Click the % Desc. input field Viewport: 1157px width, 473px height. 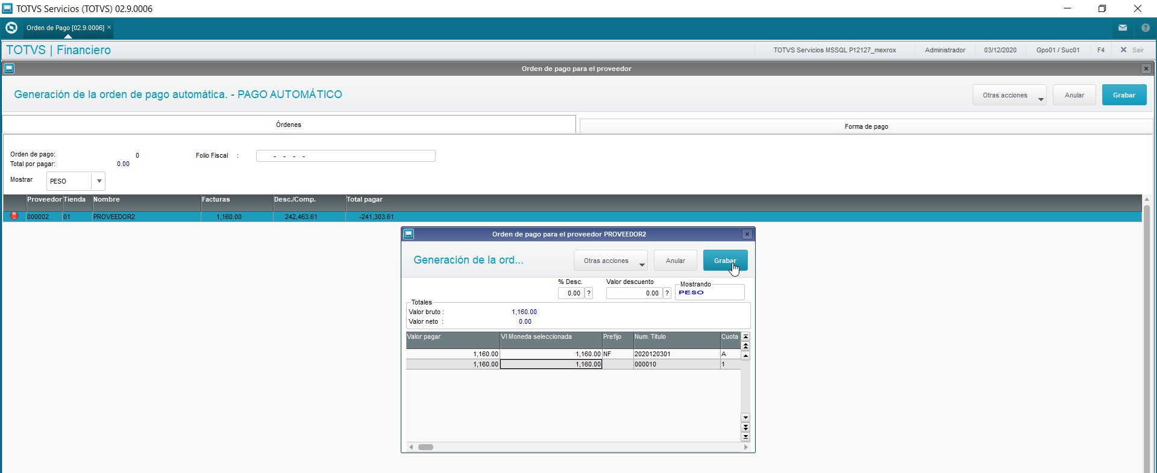570,293
